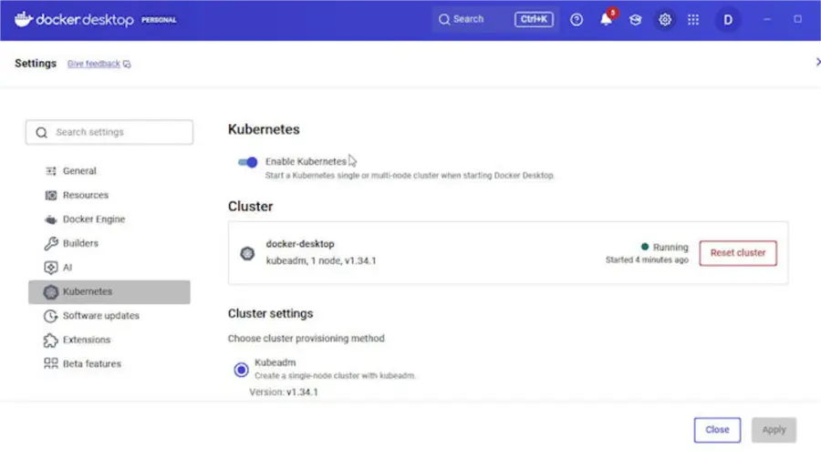This screenshot has width=821, height=458.
Task: Click the 'docker-desktop' cluster name
Action: click(300, 244)
